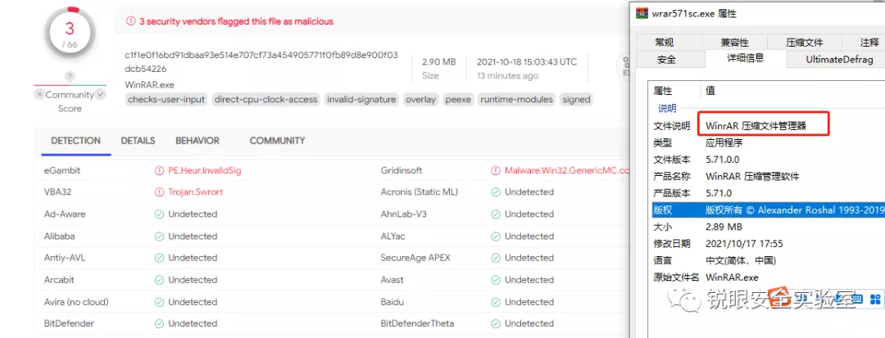Click the alert icon beside Malware.Win32.GenericMC

[496, 170]
